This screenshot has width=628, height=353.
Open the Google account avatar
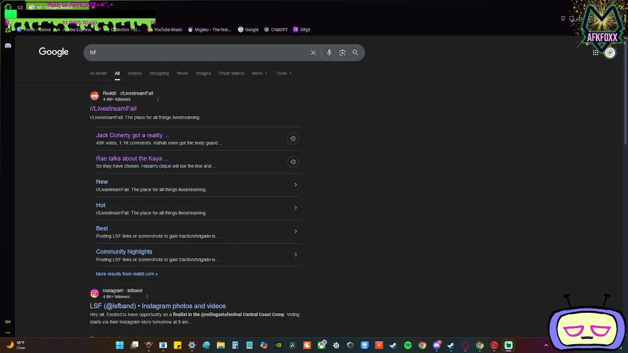pyautogui.click(x=610, y=53)
